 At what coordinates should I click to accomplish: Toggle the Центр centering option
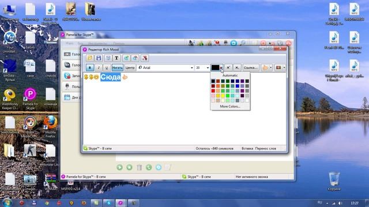tap(130, 68)
